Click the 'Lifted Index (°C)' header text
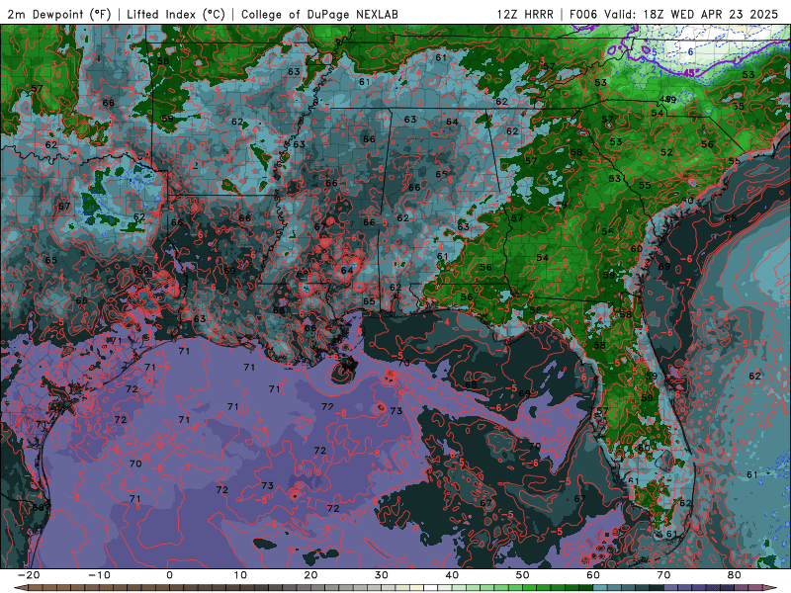The height and width of the screenshot is (593, 791). click(176, 14)
